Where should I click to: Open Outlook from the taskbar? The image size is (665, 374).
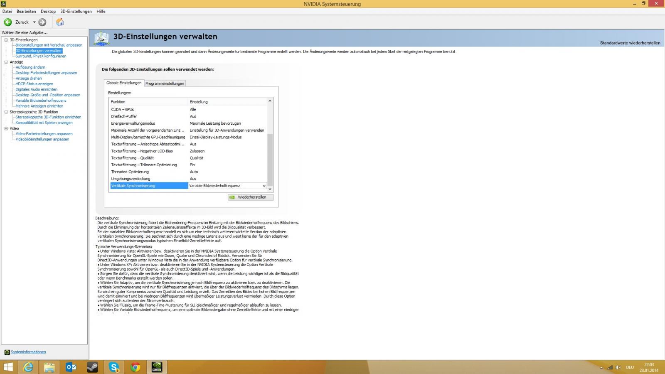click(x=71, y=367)
